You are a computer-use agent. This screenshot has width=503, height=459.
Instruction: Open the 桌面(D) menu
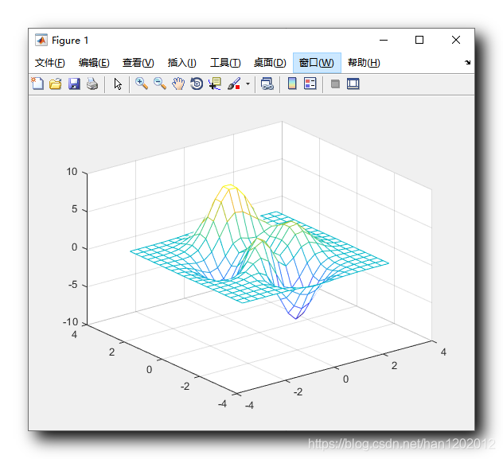coord(270,63)
